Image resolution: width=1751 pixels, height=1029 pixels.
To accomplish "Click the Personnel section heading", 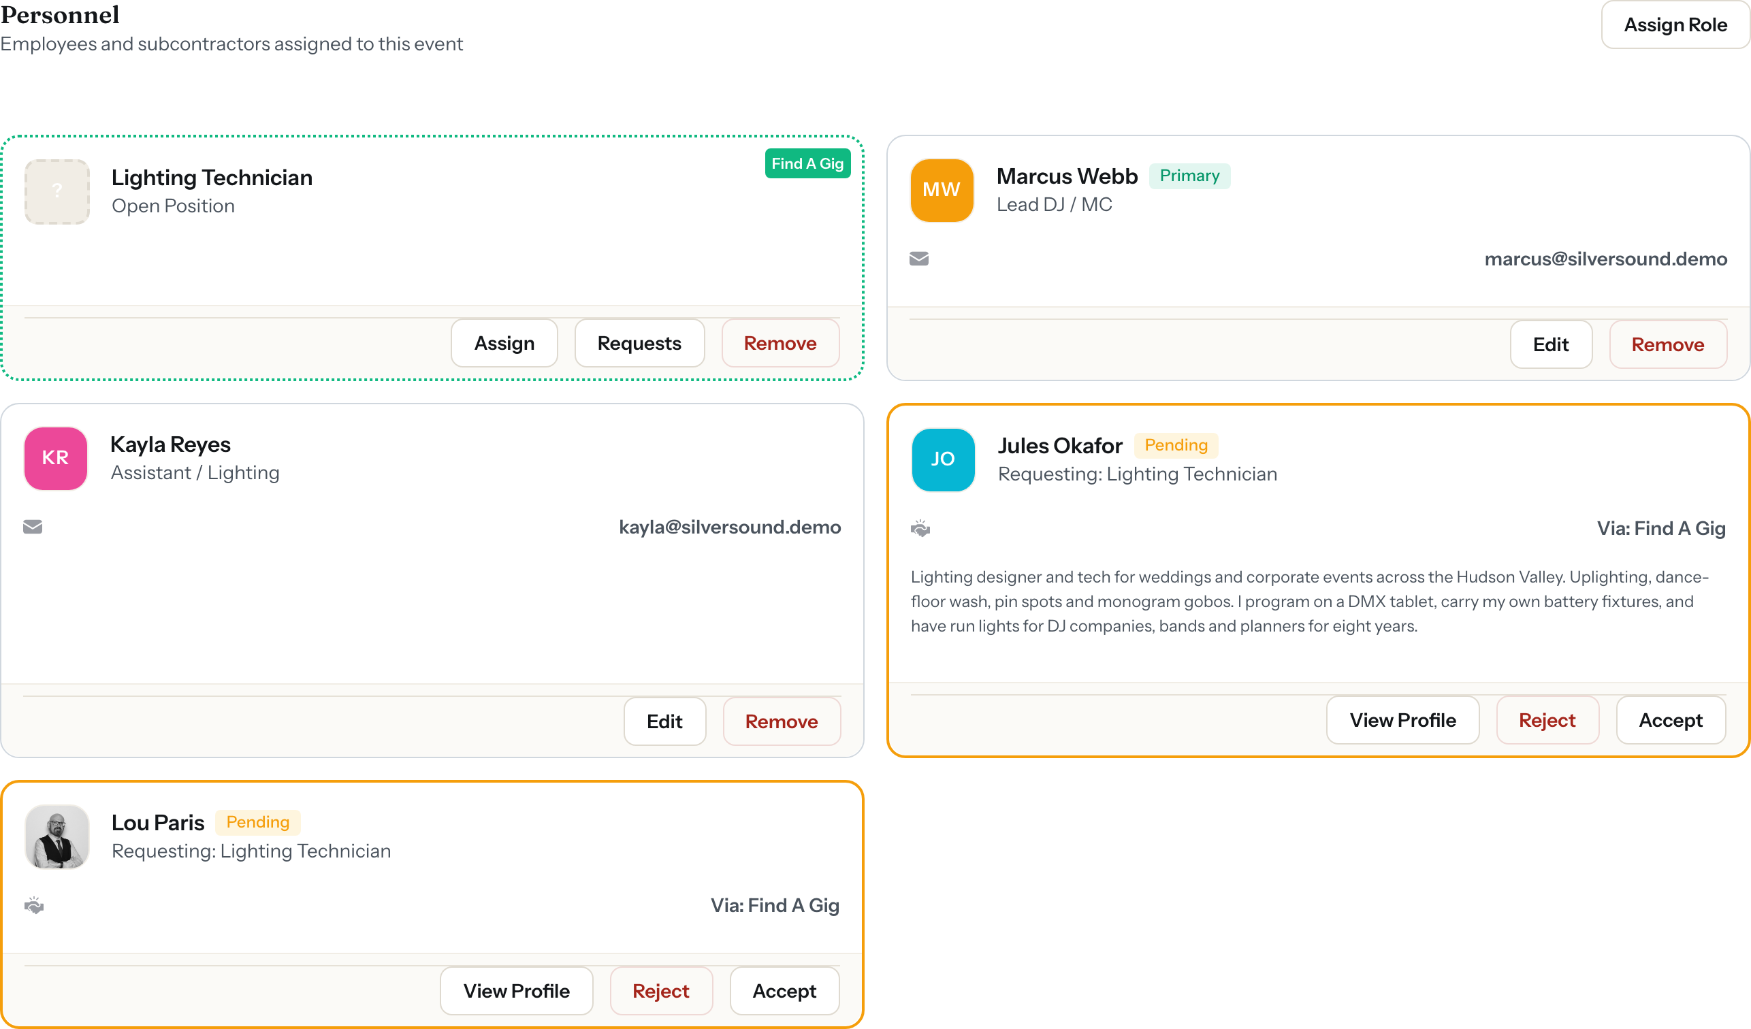I will point(60,14).
